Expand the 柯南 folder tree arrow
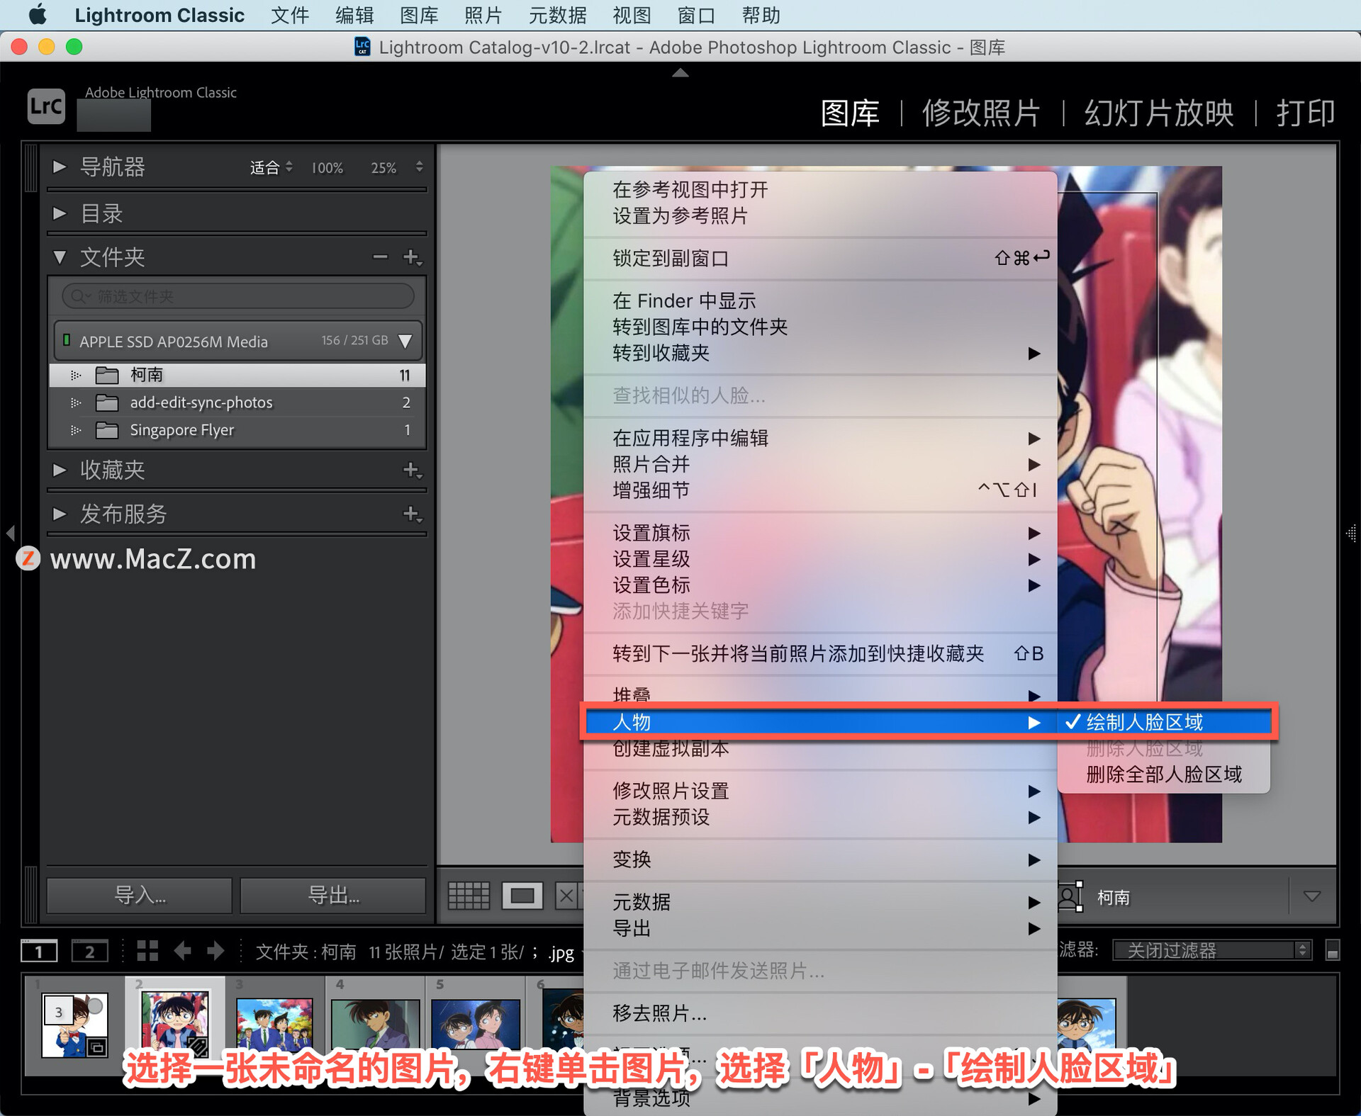The width and height of the screenshot is (1361, 1116). [76, 375]
